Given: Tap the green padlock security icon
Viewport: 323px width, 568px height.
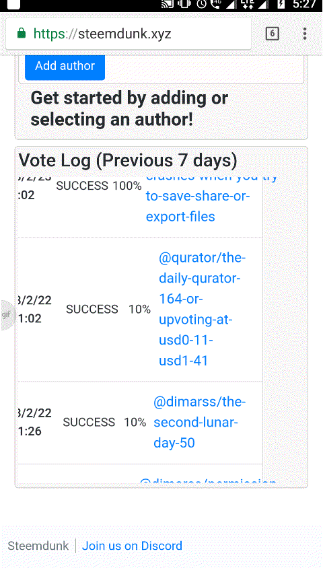Looking at the screenshot, I should tap(22, 34).
